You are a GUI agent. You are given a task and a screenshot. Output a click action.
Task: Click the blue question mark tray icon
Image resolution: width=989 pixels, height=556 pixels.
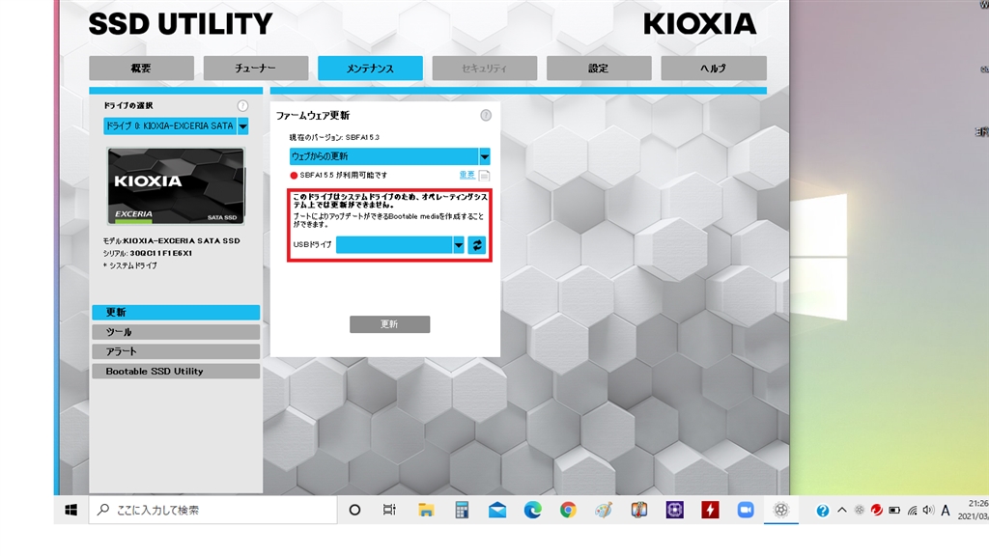pyautogui.click(x=823, y=511)
